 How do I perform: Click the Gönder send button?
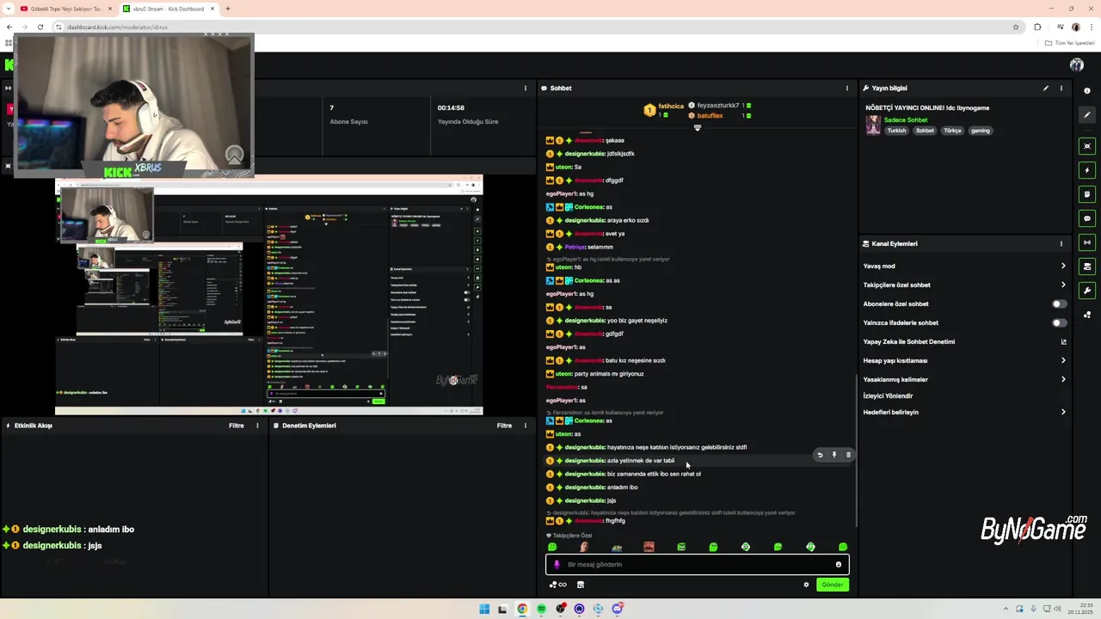pyautogui.click(x=833, y=585)
